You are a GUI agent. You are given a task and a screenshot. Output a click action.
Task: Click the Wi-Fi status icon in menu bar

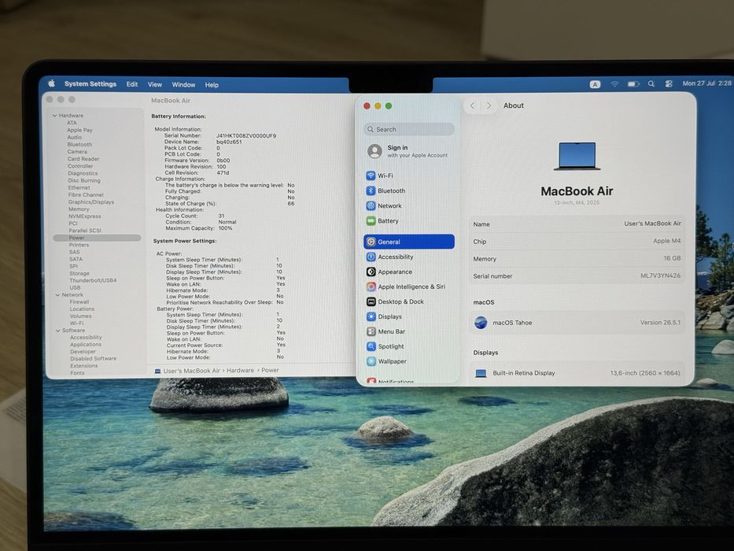point(614,84)
